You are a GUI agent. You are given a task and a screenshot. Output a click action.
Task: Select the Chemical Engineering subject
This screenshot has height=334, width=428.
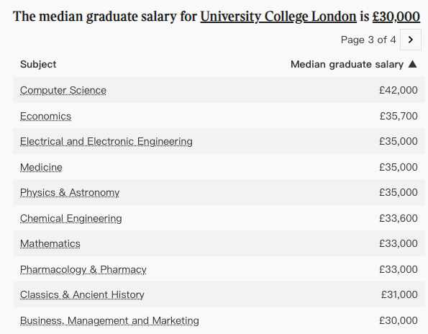[x=71, y=219]
